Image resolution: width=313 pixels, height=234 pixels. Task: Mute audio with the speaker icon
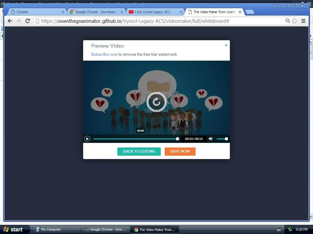pyautogui.click(x=211, y=139)
